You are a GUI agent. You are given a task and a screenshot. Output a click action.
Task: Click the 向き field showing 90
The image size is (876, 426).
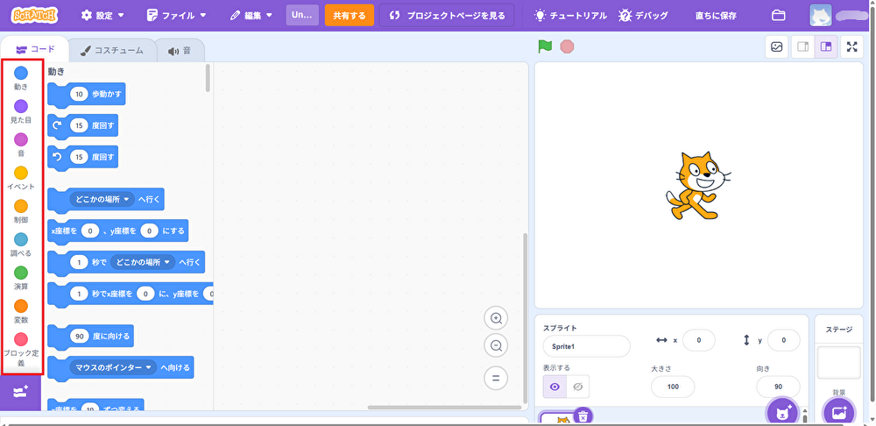(778, 387)
